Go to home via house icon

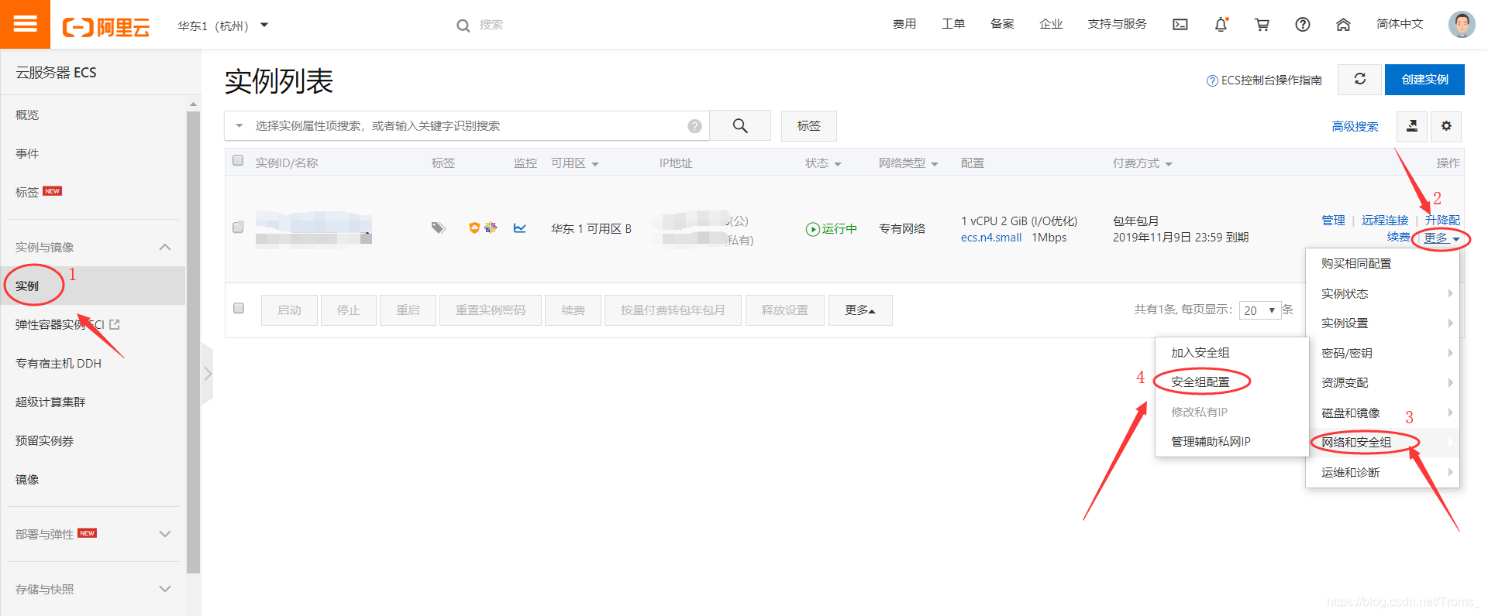point(1343,25)
